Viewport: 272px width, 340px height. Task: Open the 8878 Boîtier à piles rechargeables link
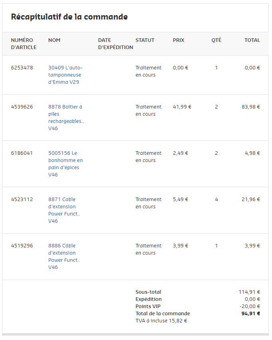(x=66, y=117)
